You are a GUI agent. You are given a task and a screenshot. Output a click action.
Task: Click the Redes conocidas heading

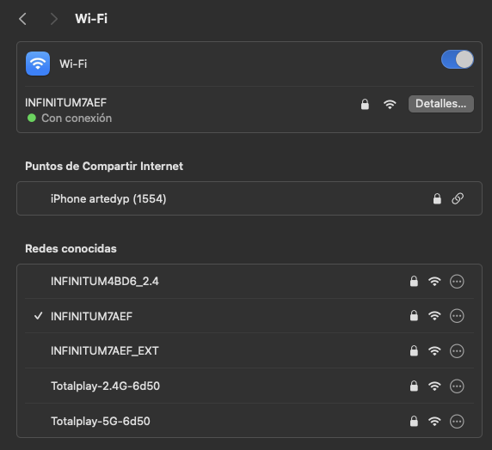coord(71,248)
